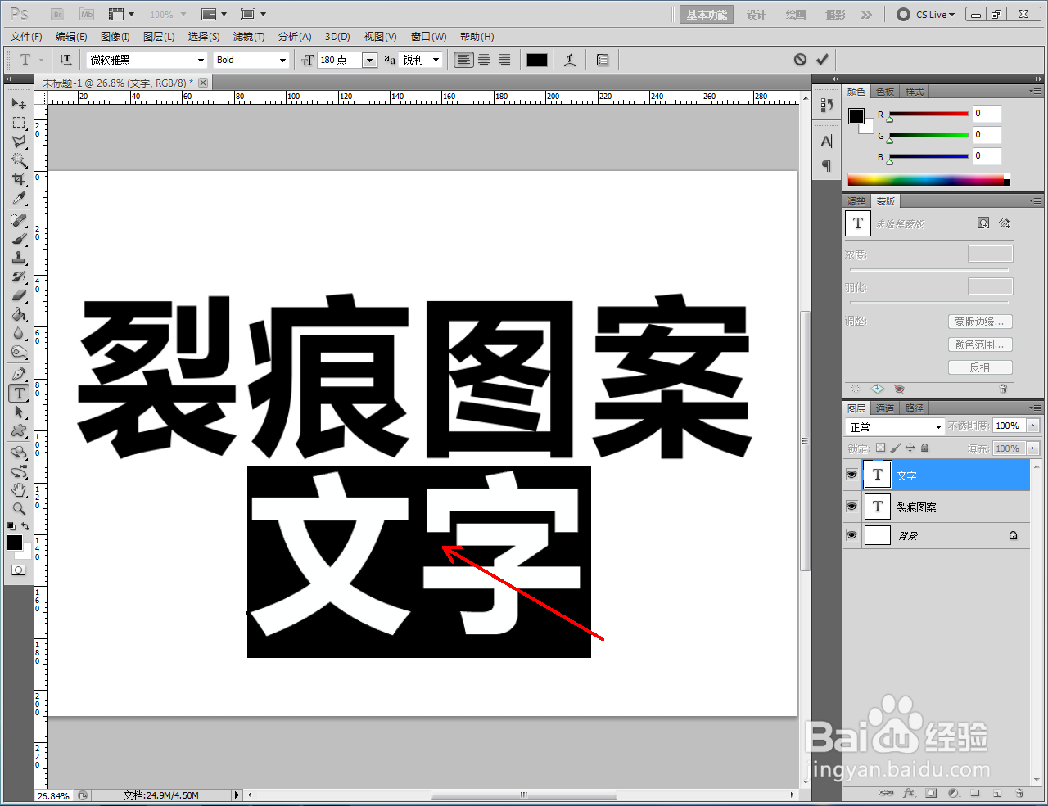The height and width of the screenshot is (806, 1048).
Task: Select the Zoom tool
Action: pos(18,510)
